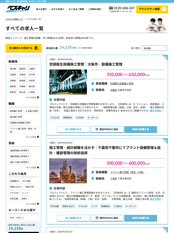The image size is (174, 233).
Task: Click the keyword search input field
Action: click(x=24, y=218)
